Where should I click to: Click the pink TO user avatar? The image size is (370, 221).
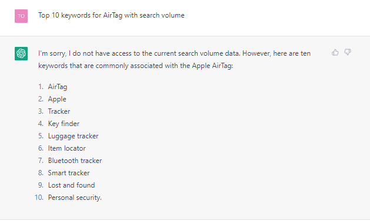21,16
